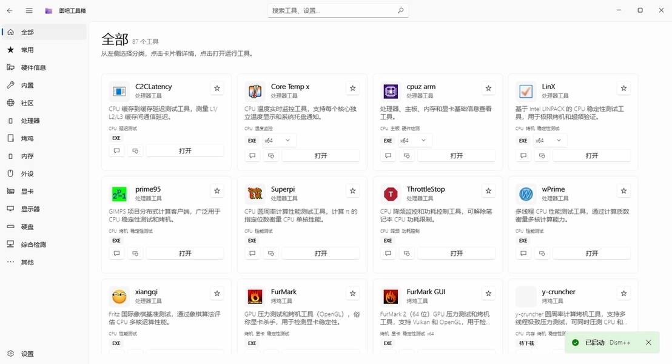The width and height of the screenshot is (672, 364).
Task: Click the wPrime blue W icon
Action: (526, 194)
